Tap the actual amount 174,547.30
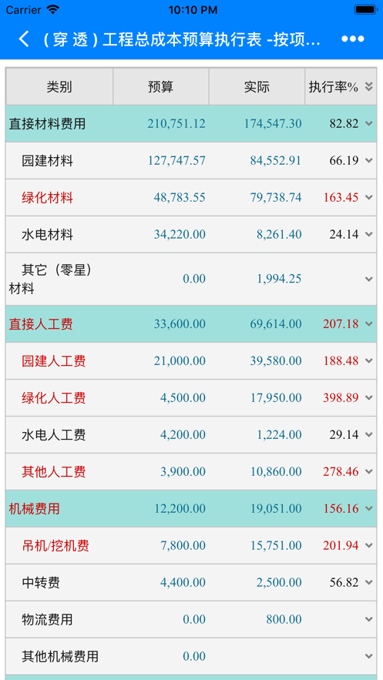This screenshot has width=383, height=680. (x=272, y=123)
